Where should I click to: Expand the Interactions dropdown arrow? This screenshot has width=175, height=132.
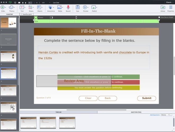point(54,7)
